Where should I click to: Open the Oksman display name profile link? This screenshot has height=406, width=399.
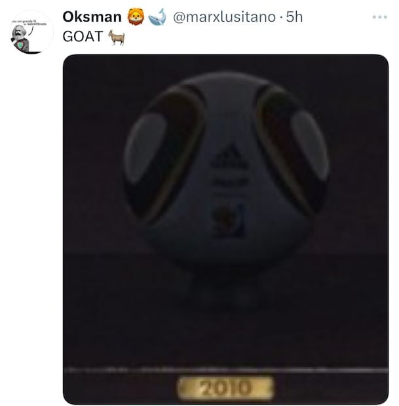pos(92,17)
